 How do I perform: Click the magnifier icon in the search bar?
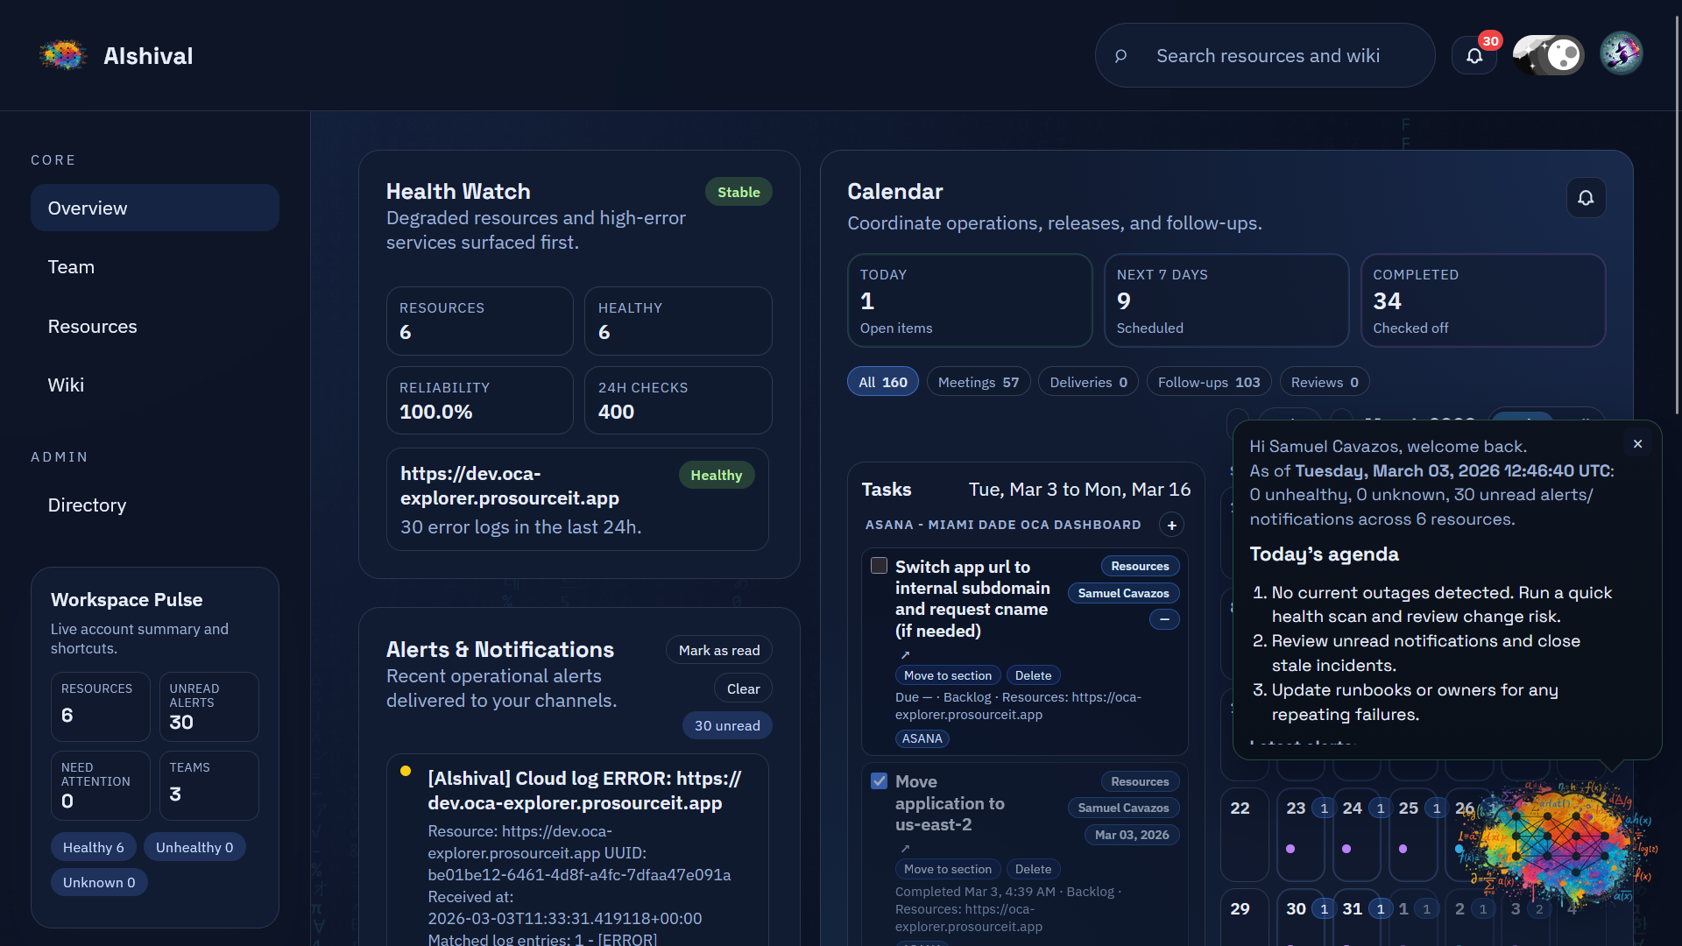click(x=1122, y=55)
